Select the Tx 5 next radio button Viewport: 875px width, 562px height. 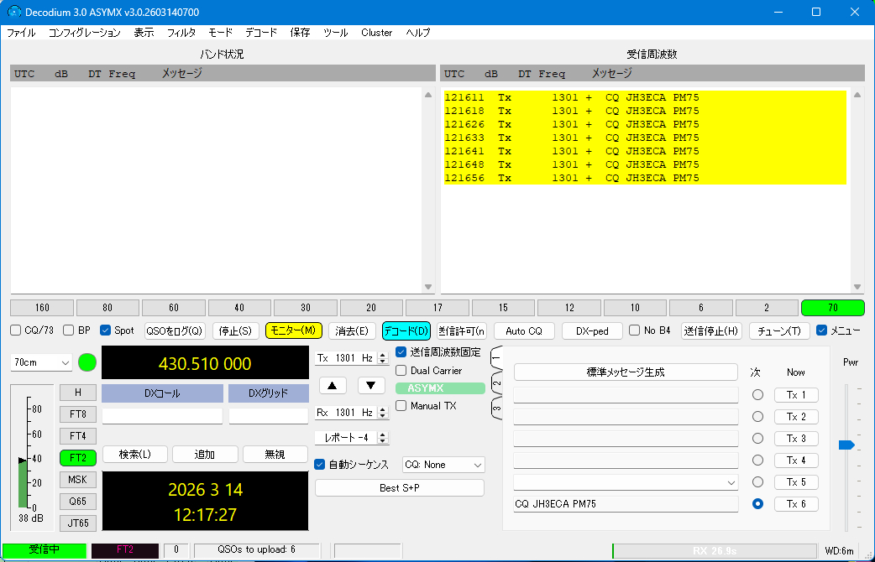757,482
